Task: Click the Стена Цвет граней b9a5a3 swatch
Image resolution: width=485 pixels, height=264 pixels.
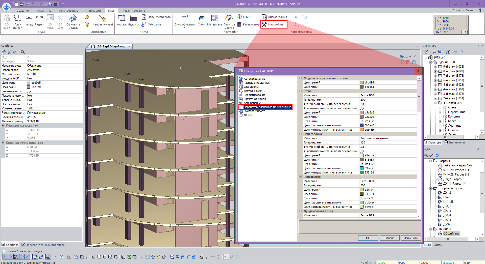Action: click(x=362, y=112)
